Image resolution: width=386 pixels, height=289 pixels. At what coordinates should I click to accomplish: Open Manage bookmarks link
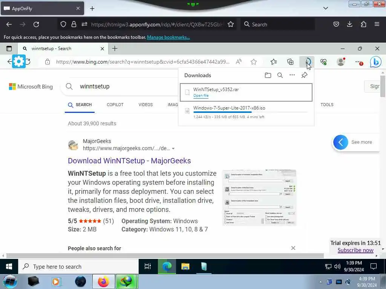pyautogui.click(x=168, y=37)
